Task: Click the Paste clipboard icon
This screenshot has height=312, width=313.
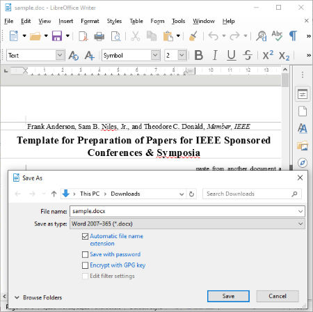Action: tap(168, 36)
